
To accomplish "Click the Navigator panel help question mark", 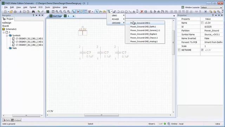I will click(33, 15).
